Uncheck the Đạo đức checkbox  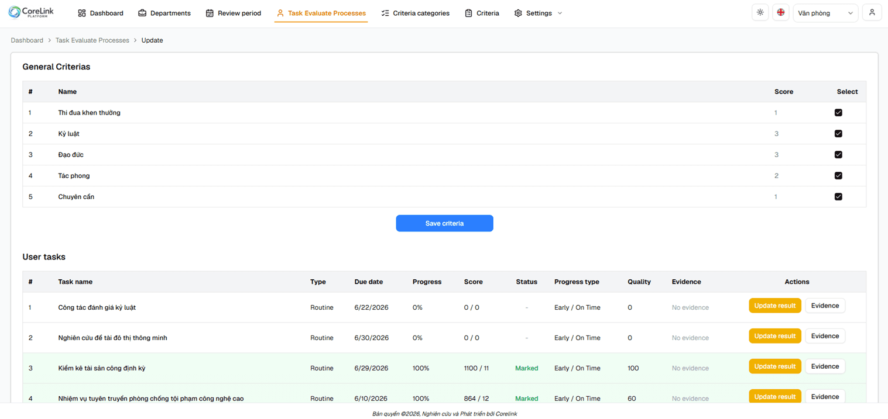(x=838, y=155)
